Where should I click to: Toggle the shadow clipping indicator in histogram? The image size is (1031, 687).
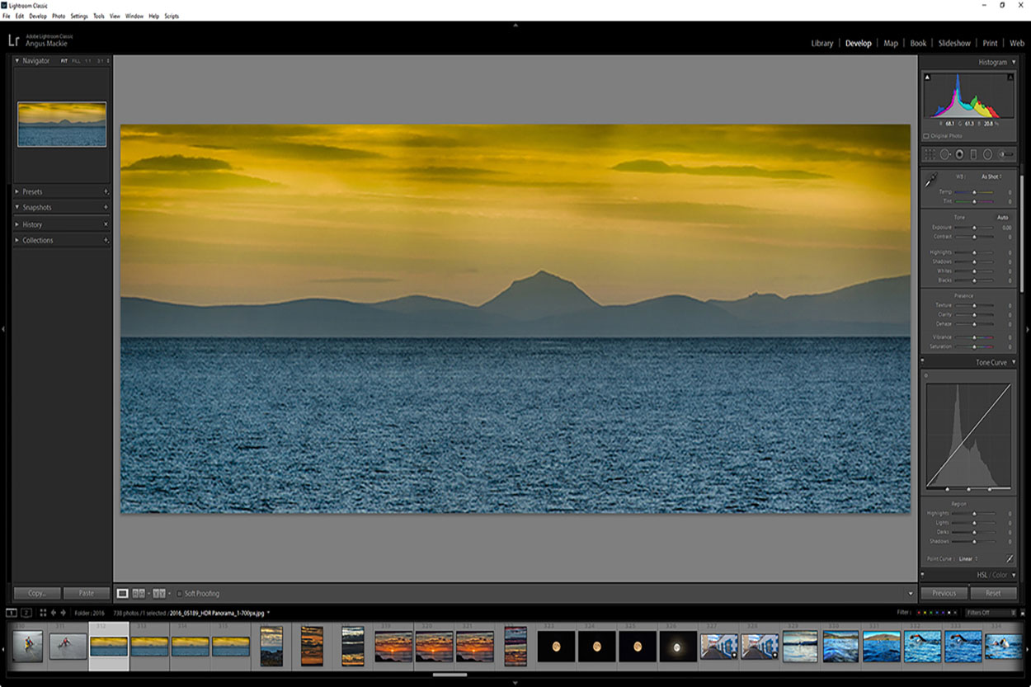[927, 78]
